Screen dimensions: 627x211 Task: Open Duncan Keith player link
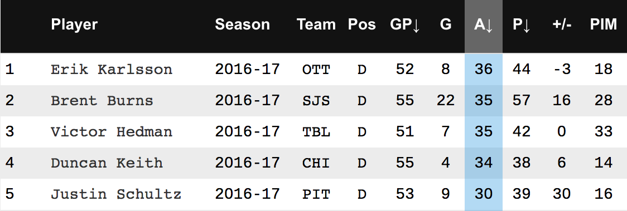coord(107,163)
